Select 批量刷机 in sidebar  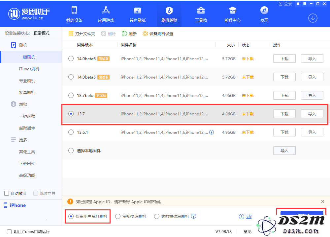(x=27, y=92)
